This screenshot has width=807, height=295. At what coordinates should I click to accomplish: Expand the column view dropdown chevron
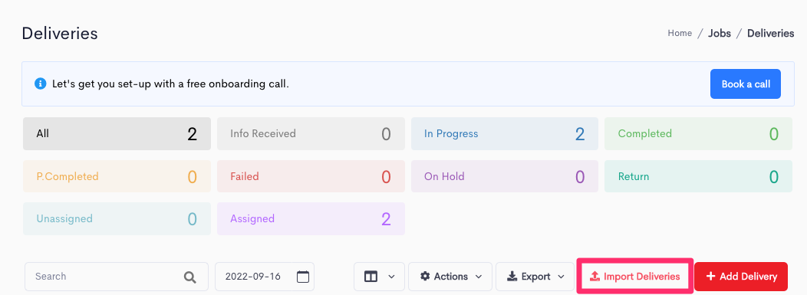[x=391, y=277]
